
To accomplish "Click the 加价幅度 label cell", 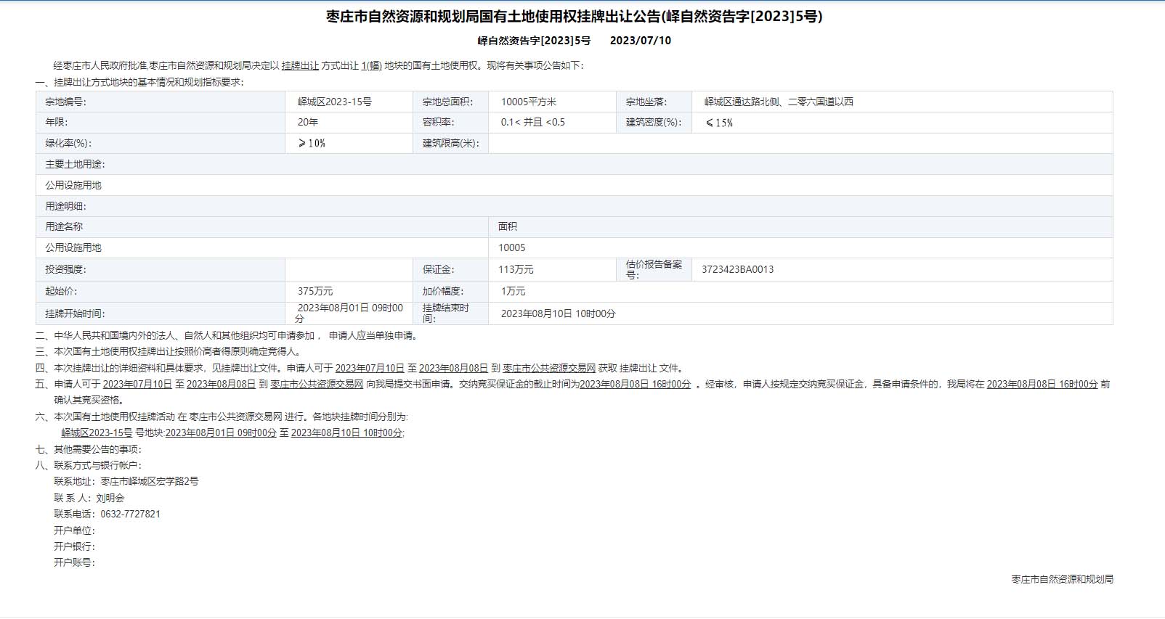I will point(450,291).
